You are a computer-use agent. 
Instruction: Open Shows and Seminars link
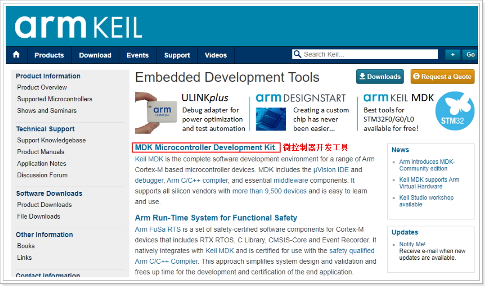[47, 110]
